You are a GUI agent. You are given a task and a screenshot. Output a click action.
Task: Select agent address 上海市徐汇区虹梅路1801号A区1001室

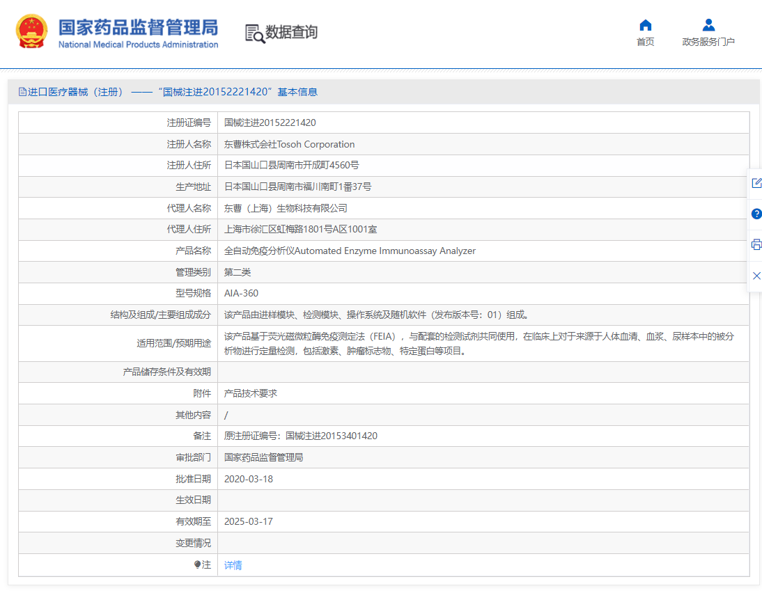point(300,229)
